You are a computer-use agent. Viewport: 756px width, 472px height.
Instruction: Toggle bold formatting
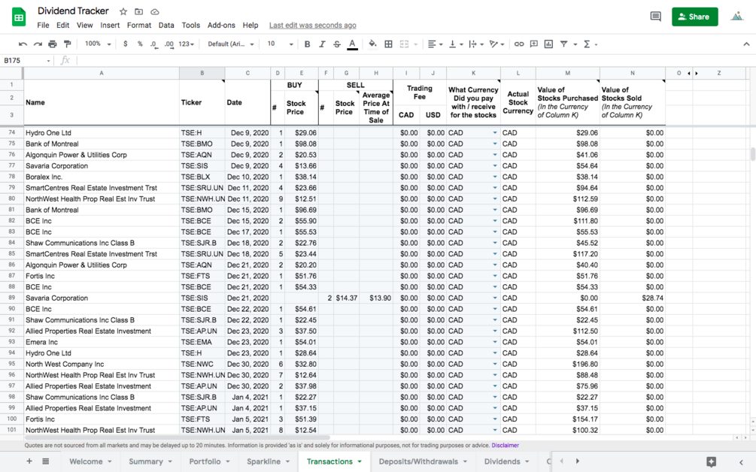tap(307, 44)
